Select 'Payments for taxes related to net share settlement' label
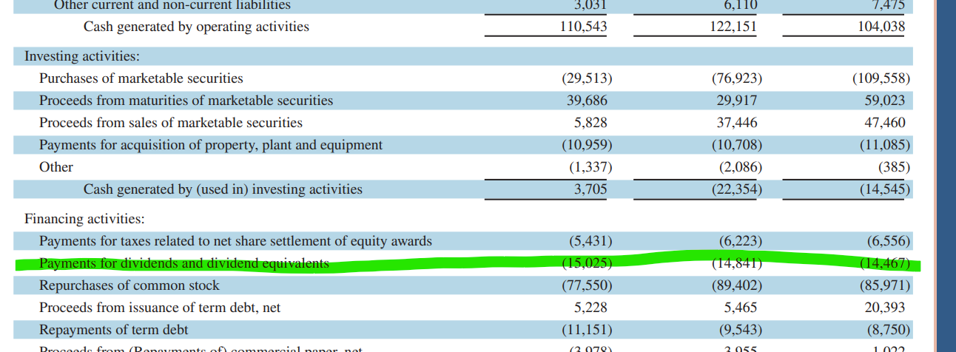The width and height of the screenshot is (956, 352). [x=235, y=241]
